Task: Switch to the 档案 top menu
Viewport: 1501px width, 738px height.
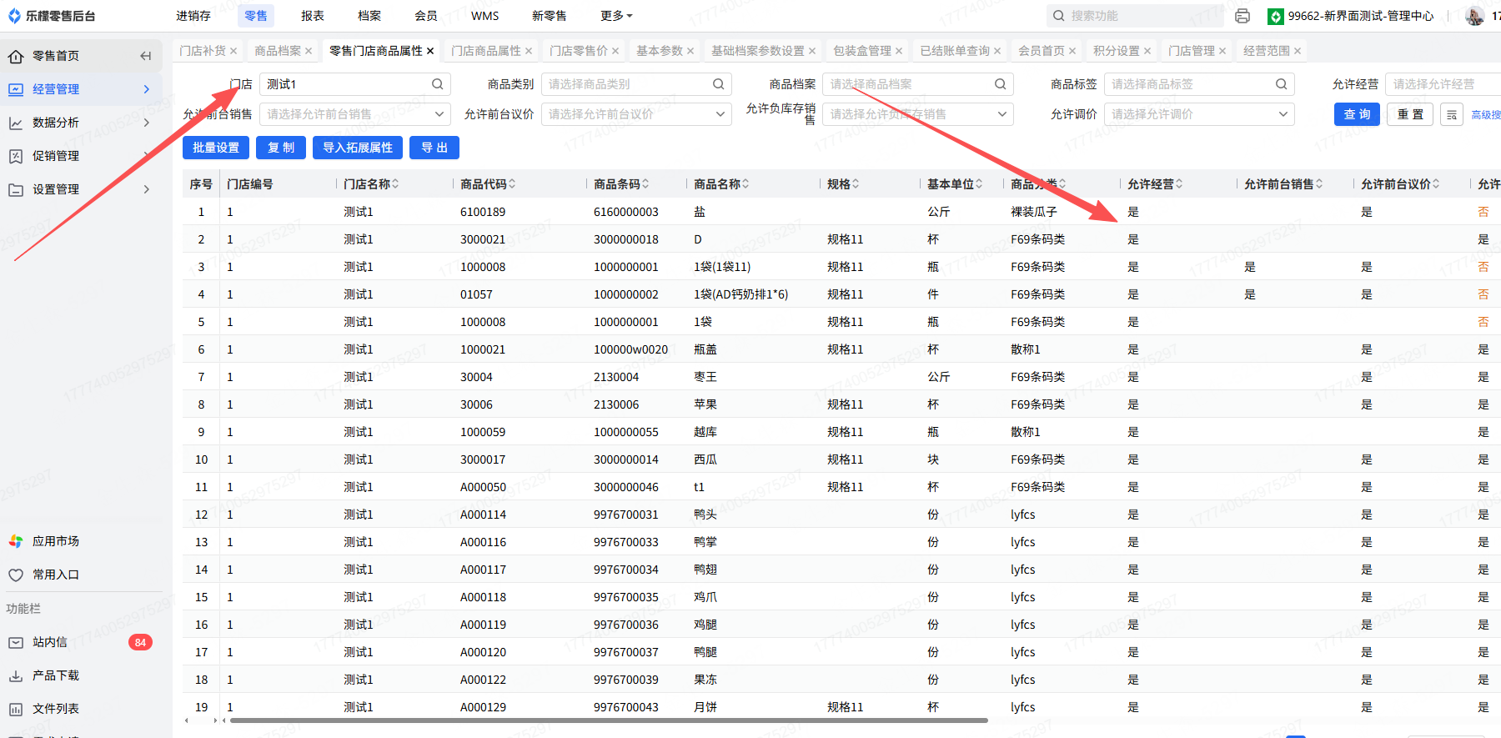Action: click(x=369, y=16)
